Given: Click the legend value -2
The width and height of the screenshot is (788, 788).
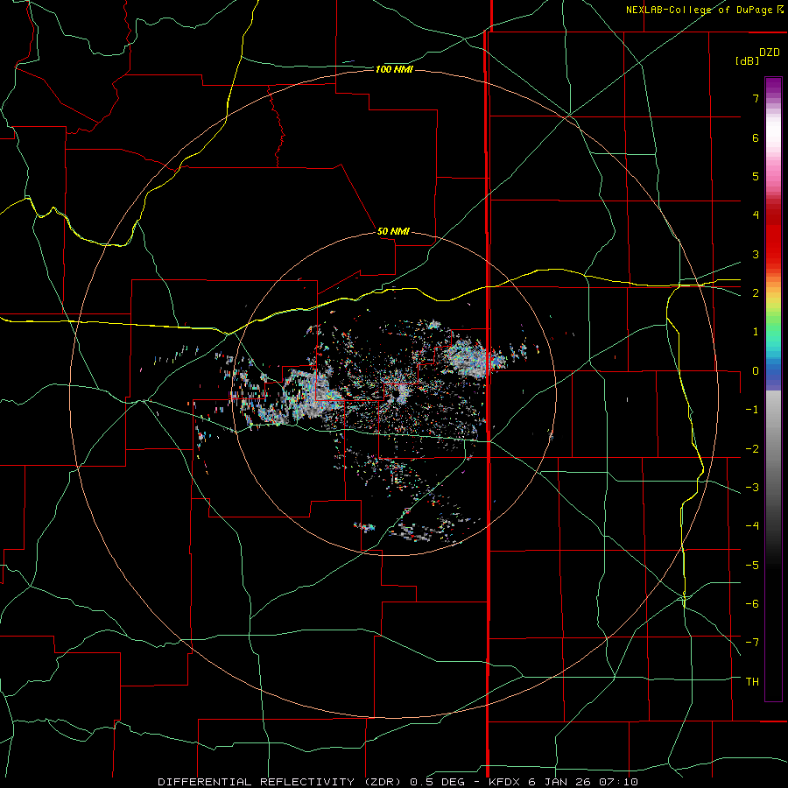Looking at the screenshot, I should pyautogui.click(x=752, y=449).
